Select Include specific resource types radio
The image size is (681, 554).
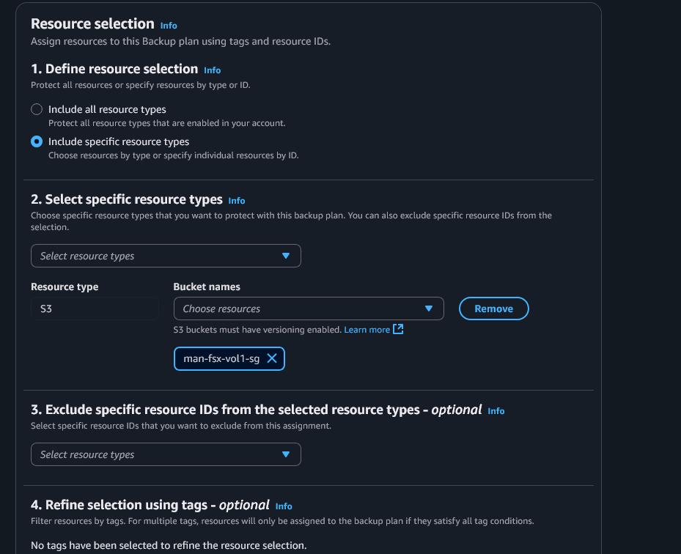[37, 141]
